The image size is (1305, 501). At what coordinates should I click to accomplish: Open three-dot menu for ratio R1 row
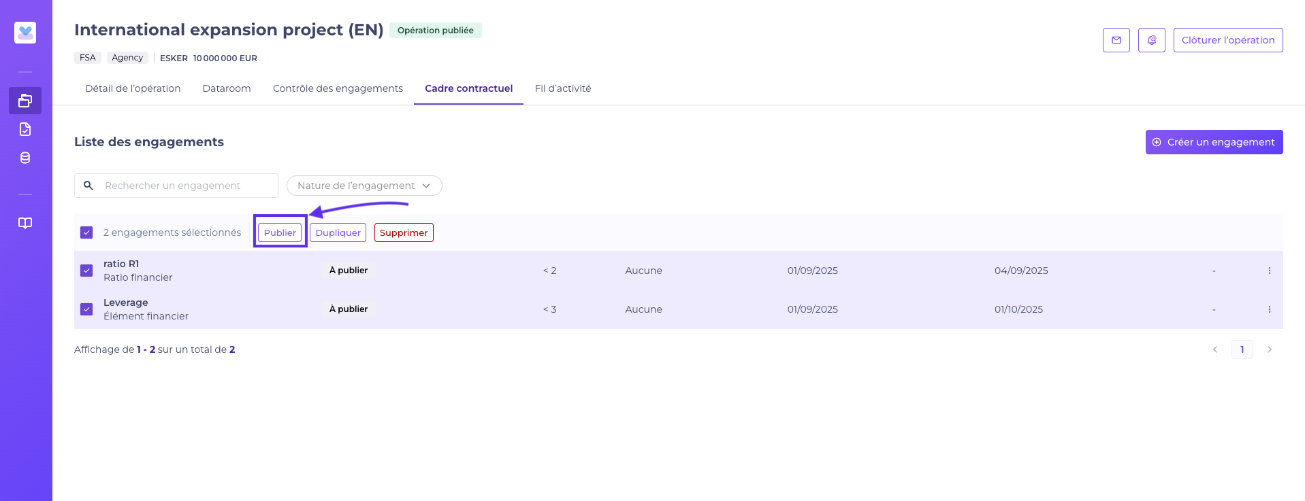pos(1269,271)
